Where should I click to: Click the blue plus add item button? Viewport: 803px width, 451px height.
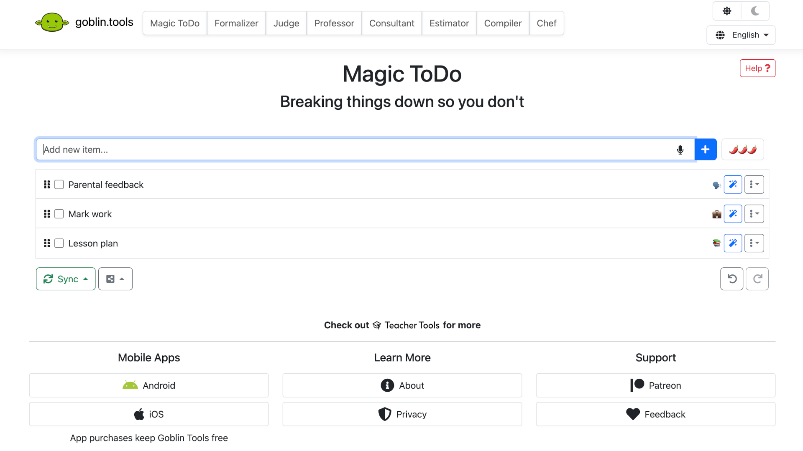pos(706,149)
